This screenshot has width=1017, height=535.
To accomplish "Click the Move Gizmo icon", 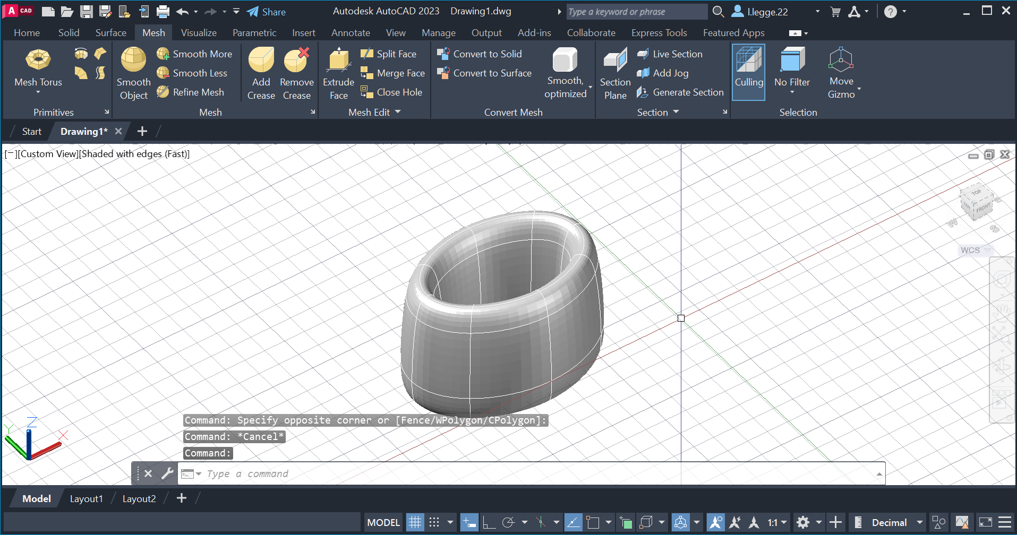I will pyautogui.click(x=841, y=59).
